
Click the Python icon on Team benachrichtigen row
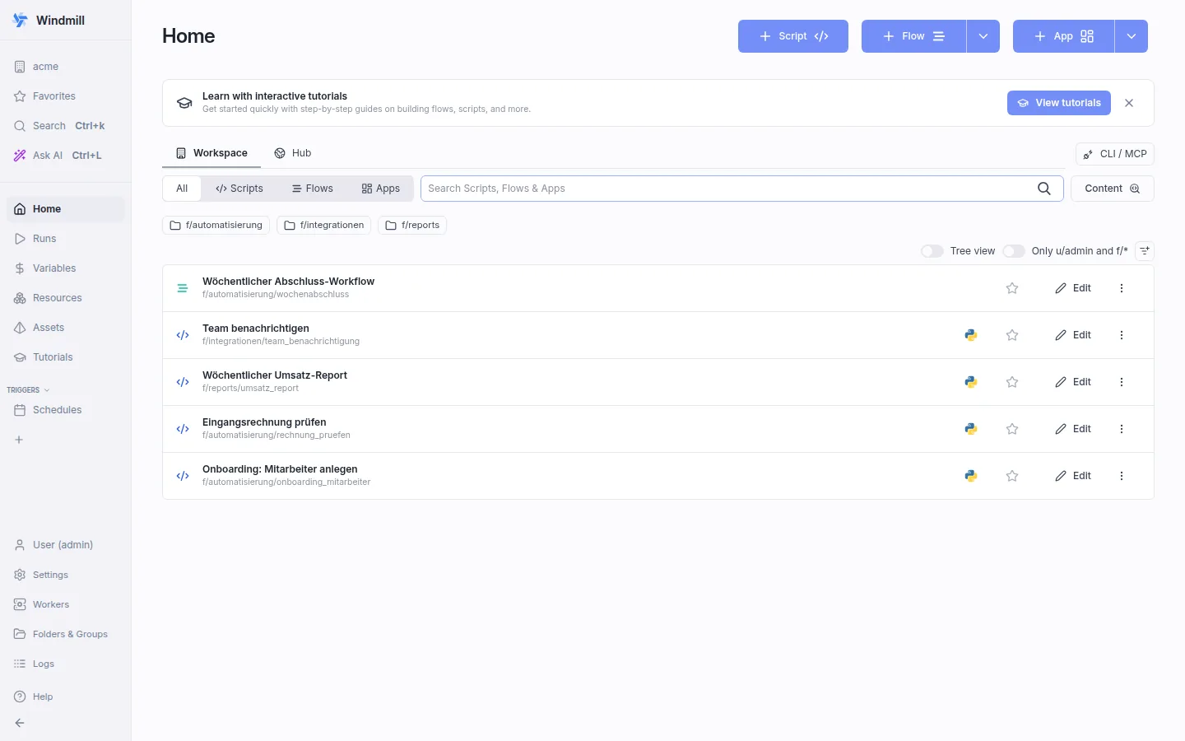click(971, 335)
